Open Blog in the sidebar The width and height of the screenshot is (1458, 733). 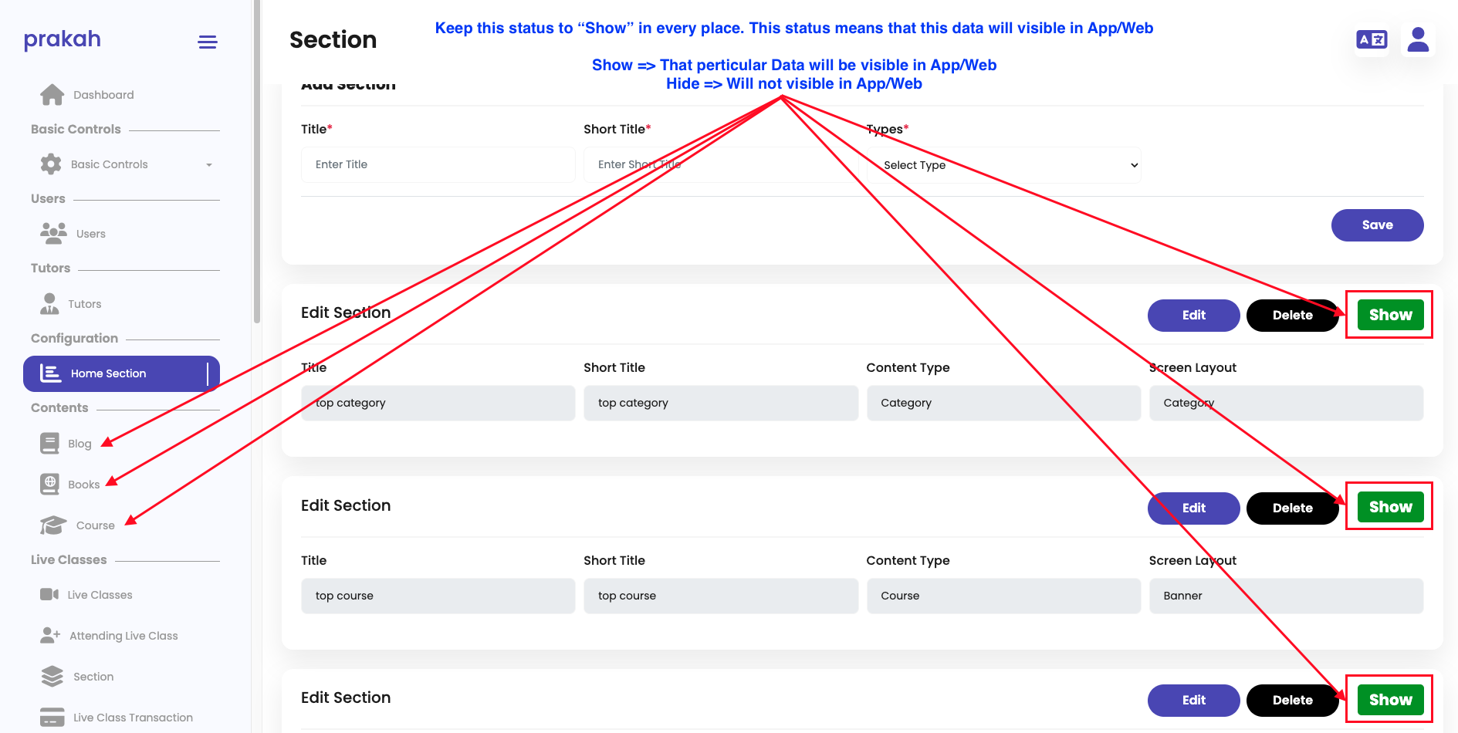coord(79,444)
